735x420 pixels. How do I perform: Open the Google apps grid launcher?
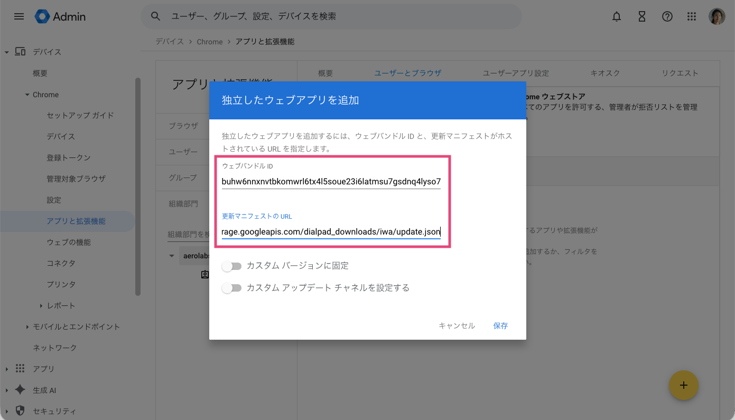[691, 16]
